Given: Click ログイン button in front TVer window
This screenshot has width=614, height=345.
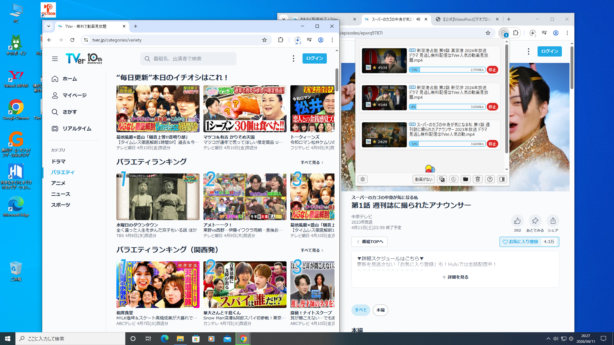Looking at the screenshot, I should (x=314, y=58).
